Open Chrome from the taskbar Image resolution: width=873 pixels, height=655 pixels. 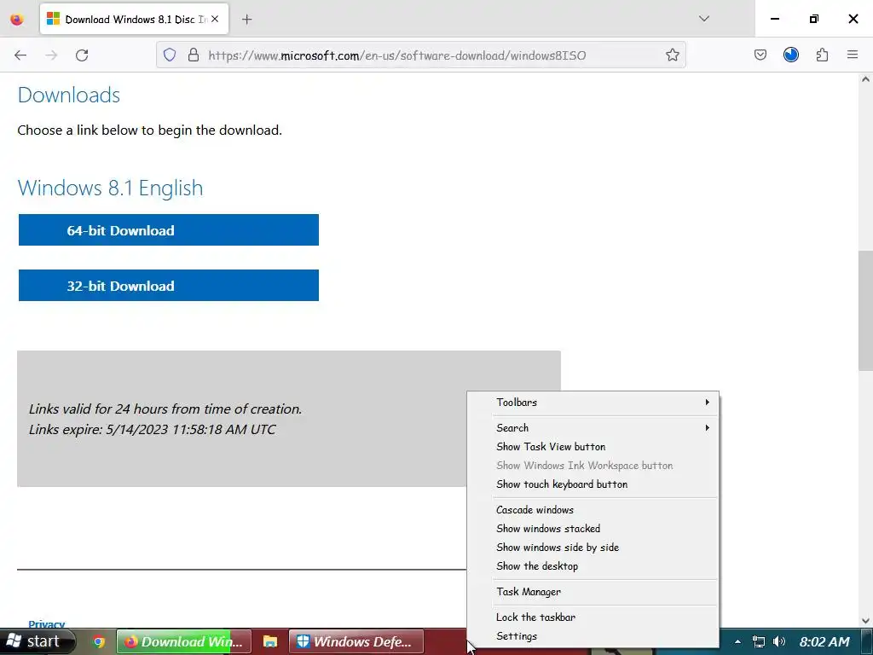pyautogui.click(x=99, y=641)
